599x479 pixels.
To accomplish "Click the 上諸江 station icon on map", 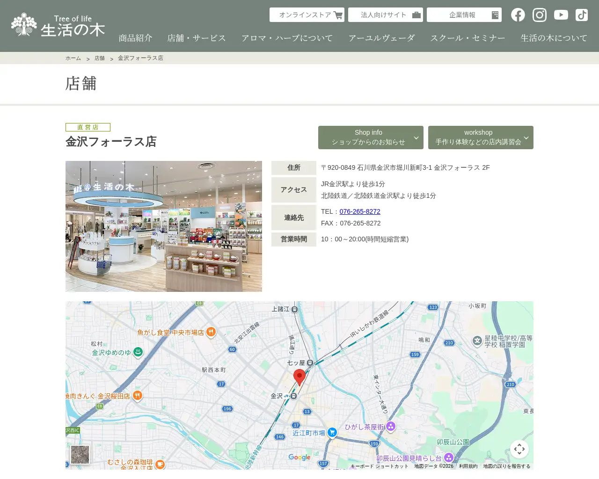I will click(294, 309).
